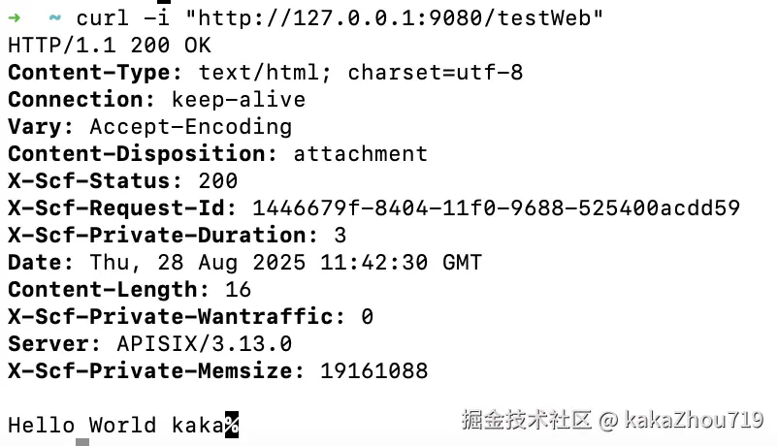Viewport: 778px width, 446px height.
Task: Click the HTTP/1.1 200 OK status line
Action: coord(109,46)
